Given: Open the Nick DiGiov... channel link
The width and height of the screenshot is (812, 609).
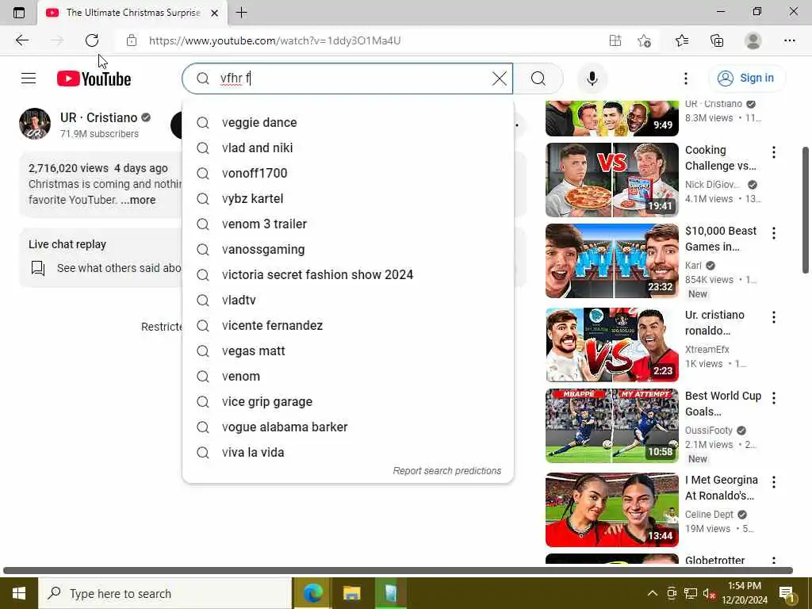Looking at the screenshot, I should pos(713,184).
